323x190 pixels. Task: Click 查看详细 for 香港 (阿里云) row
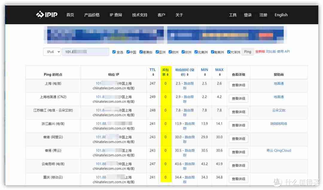tap(239, 139)
